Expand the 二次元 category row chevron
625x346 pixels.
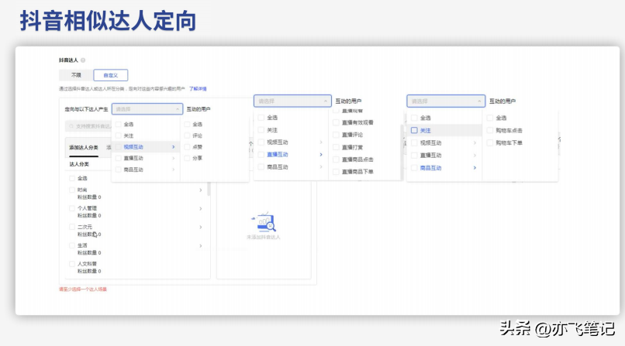(x=201, y=228)
